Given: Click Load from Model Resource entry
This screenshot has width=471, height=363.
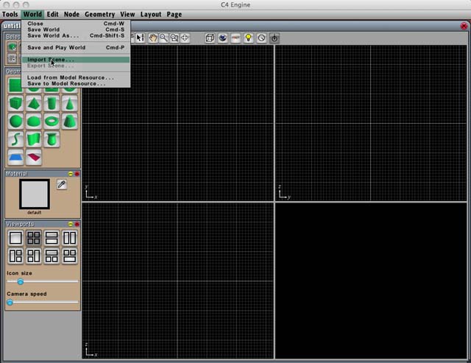Looking at the screenshot, I should pos(70,77).
